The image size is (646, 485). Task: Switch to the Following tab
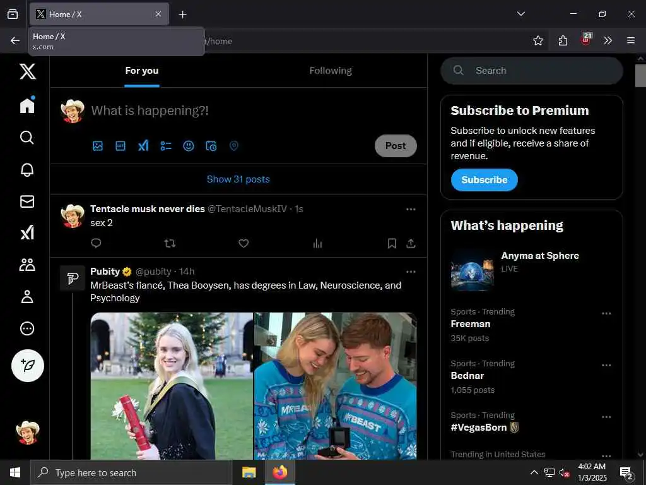point(331,71)
